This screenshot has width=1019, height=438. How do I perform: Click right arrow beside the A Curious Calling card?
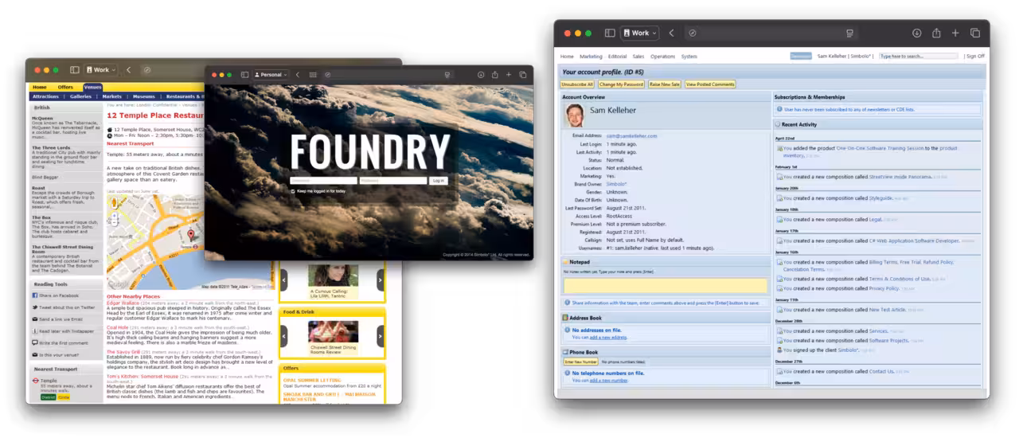(x=381, y=280)
